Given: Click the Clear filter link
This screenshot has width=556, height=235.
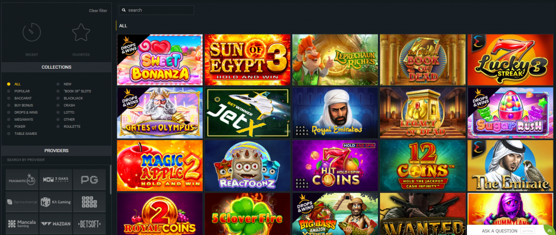Looking at the screenshot, I should 98,11.
